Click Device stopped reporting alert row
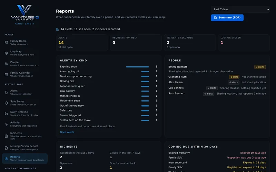This screenshot has width=276, height=172. click(x=109, y=76)
